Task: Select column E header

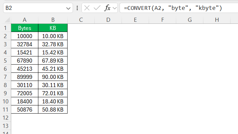Action: [135, 20]
